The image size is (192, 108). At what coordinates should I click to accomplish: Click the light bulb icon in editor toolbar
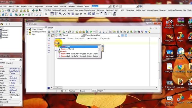(149, 32)
